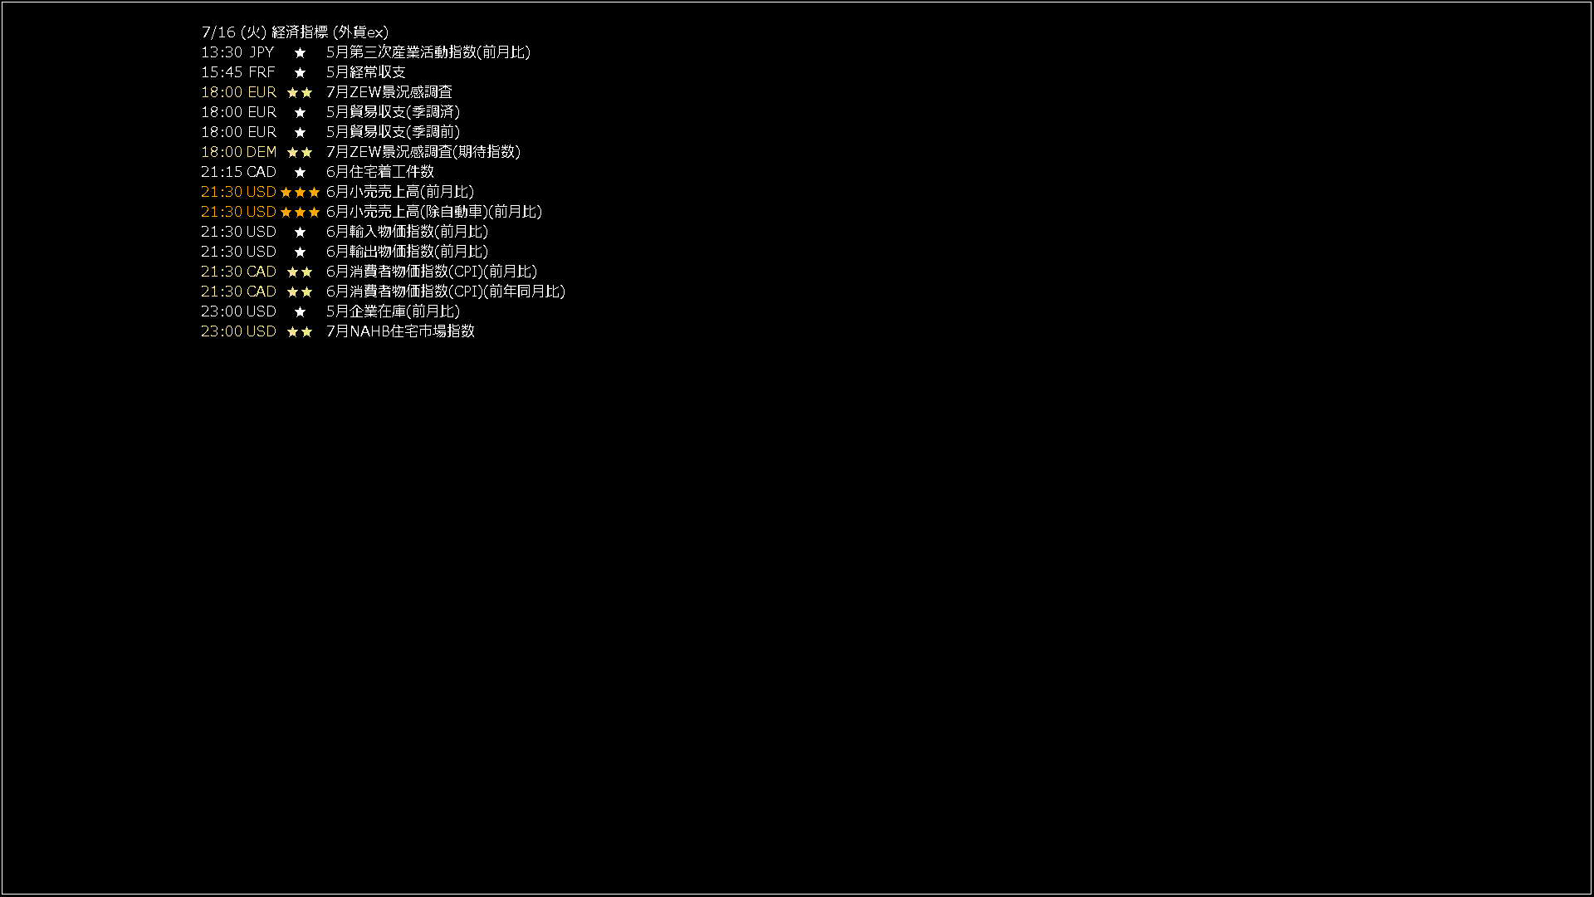Click the triple stars on 小売売上高(除自動車) row
1594x897 pixels.
tap(300, 212)
